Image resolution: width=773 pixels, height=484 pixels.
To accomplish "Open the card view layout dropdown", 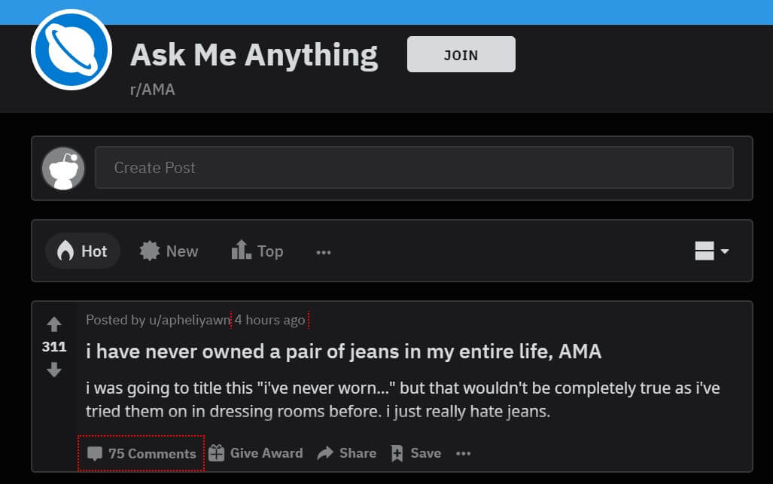I will 710,251.
